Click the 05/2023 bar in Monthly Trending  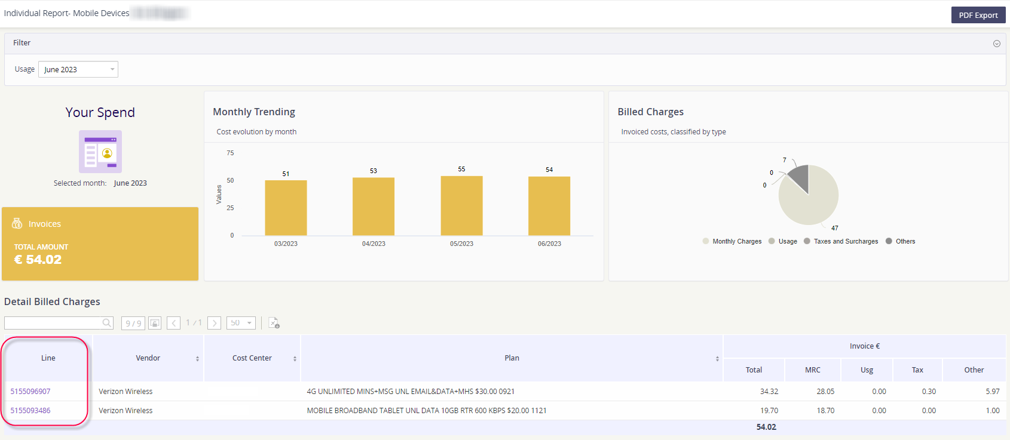click(x=461, y=205)
